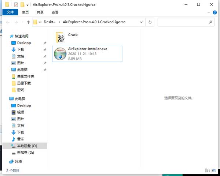
Task: Click Properties icon in title bar toolbar
Action: pos(16,5)
